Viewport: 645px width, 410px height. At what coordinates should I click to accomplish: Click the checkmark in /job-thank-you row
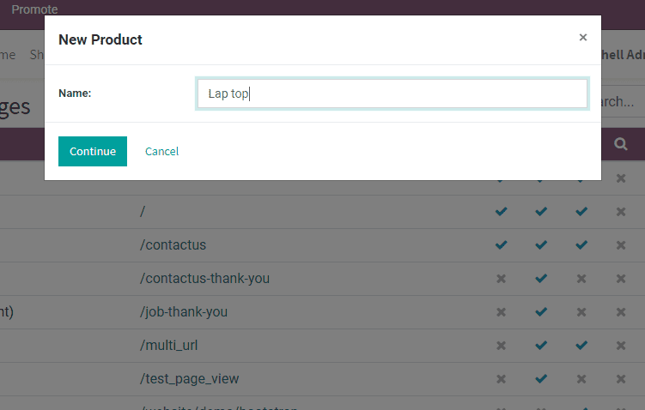(541, 312)
